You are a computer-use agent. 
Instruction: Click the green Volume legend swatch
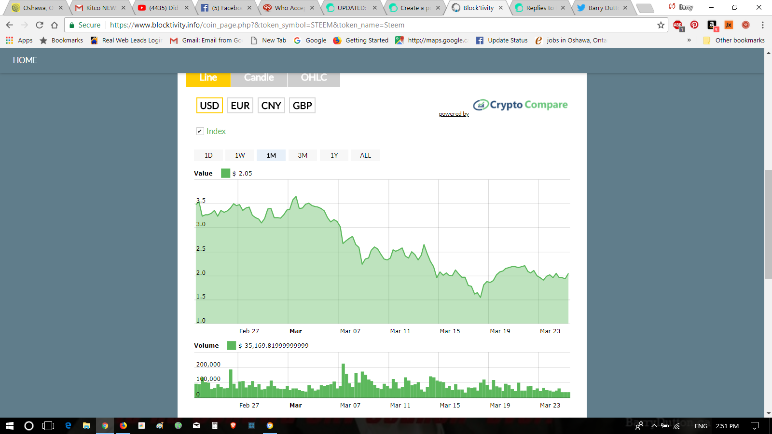click(x=231, y=345)
